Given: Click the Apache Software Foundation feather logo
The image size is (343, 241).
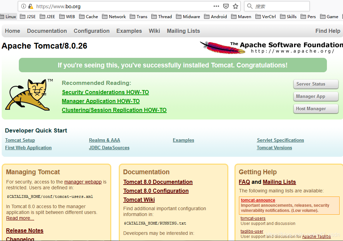Looking at the screenshot, I should 271,48.
